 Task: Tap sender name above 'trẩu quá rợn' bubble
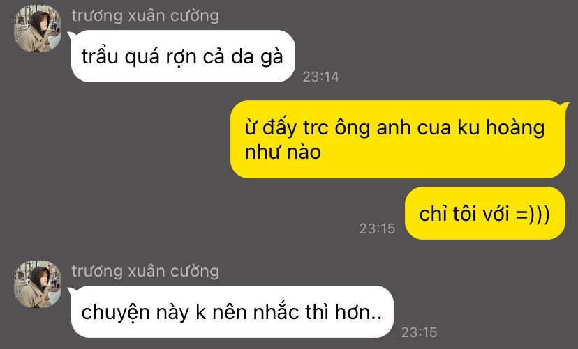click(145, 16)
